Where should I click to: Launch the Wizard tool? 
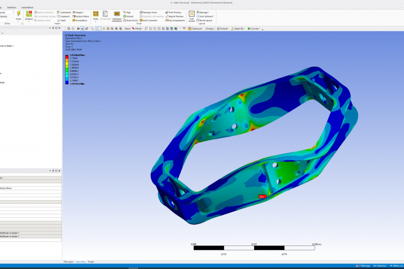128,16
